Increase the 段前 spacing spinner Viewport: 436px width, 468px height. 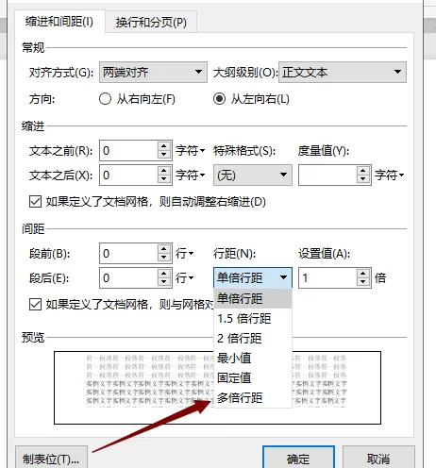coord(163,249)
